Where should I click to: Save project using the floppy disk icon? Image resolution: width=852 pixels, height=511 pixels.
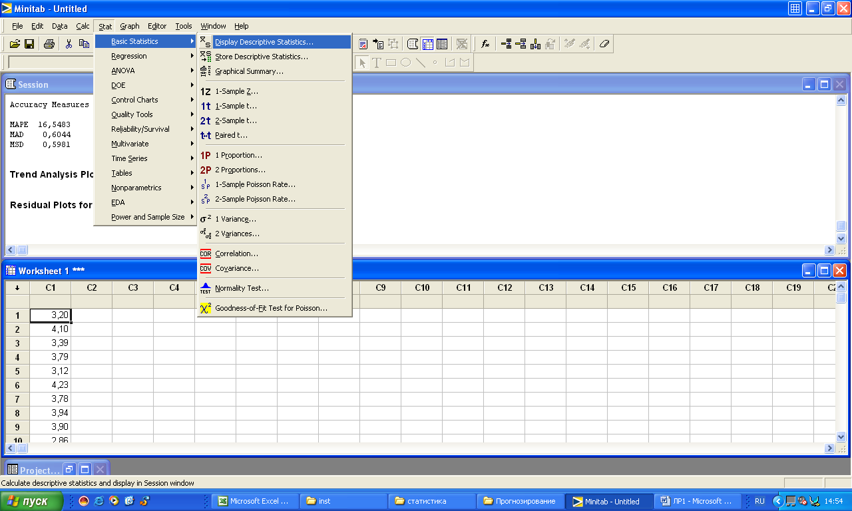point(29,44)
